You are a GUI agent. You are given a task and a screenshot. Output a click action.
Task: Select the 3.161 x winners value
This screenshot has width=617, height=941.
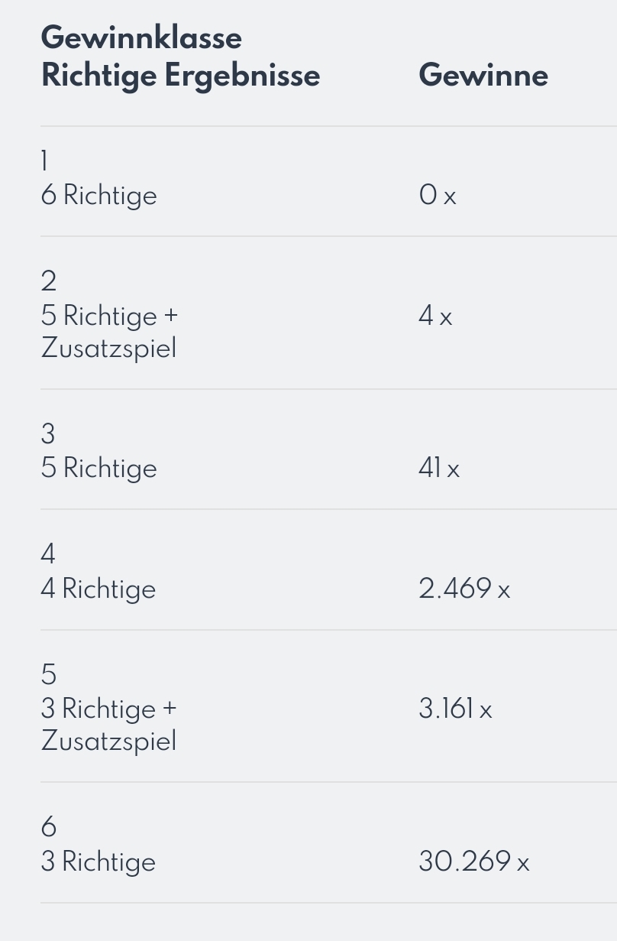[455, 709]
